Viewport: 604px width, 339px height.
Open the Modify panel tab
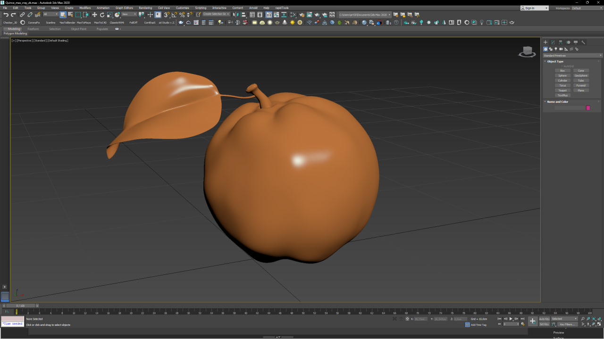(x=553, y=42)
